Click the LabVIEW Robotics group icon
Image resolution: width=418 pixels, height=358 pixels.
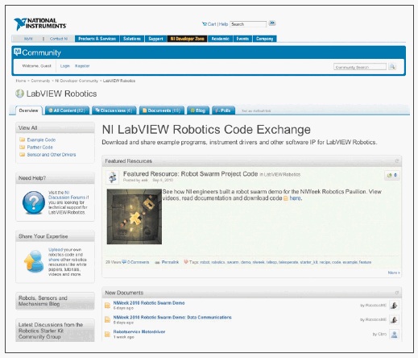point(19,94)
